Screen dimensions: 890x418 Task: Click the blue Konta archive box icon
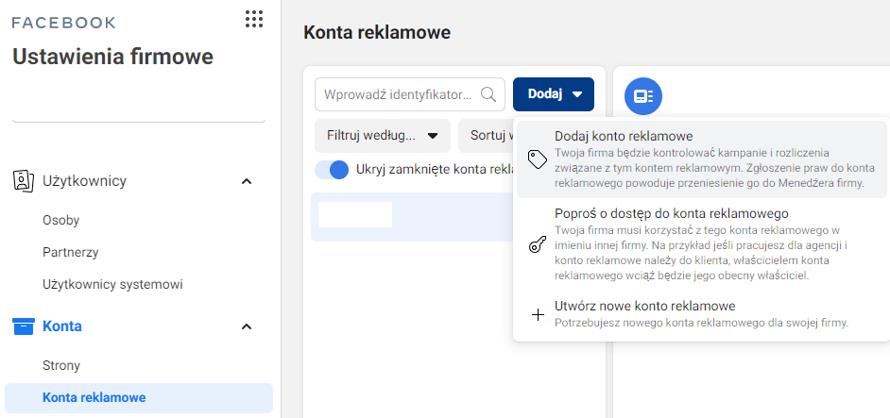pyautogui.click(x=24, y=326)
